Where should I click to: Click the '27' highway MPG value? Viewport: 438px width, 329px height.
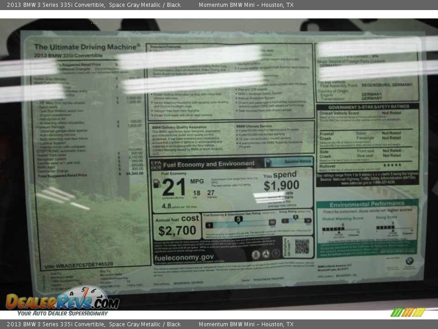click(x=211, y=192)
